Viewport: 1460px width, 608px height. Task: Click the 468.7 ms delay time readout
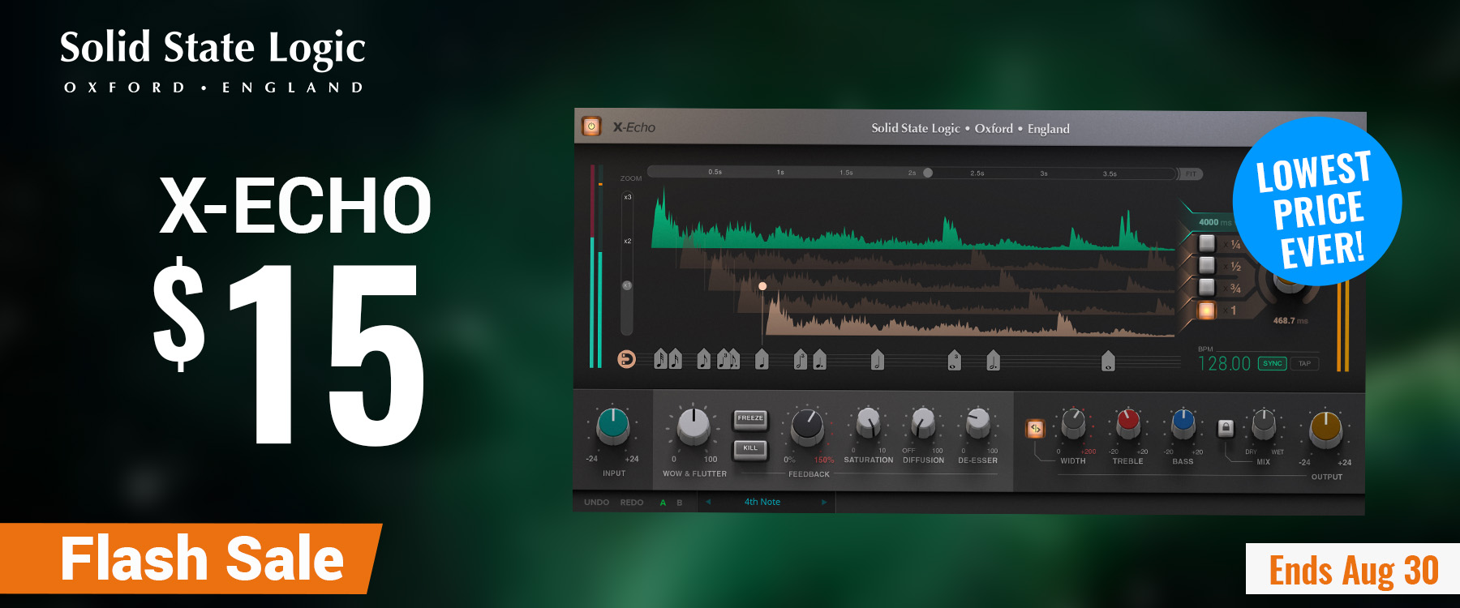pos(1290,321)
